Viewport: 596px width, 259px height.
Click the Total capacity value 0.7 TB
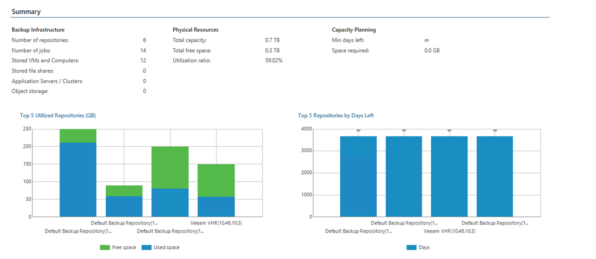(x=272, y=41)
